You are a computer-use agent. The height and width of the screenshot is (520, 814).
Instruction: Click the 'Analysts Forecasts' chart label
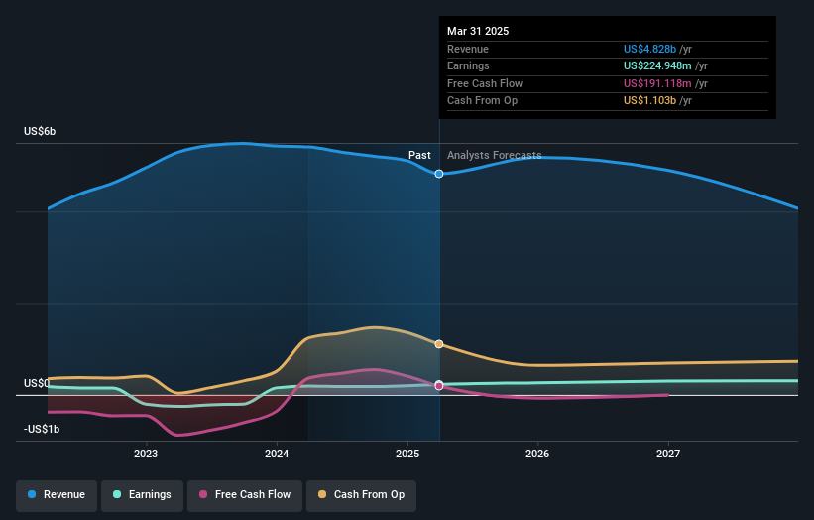(x=494, y=156)
